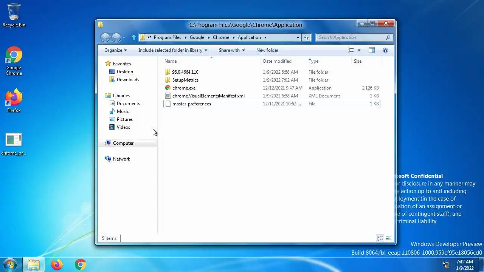This screenshot has width=484, height=272.
Task: Open the Share with menu
Action: [x=231, y=50]
